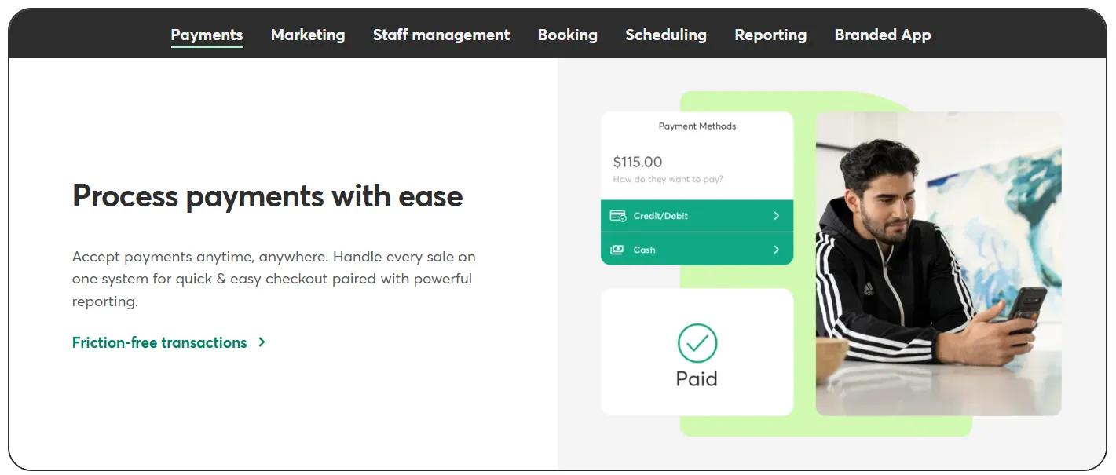Choose the Cash payment option label
The height and width of the screenshot is (475, 1116).
click(x=644, y=250)
